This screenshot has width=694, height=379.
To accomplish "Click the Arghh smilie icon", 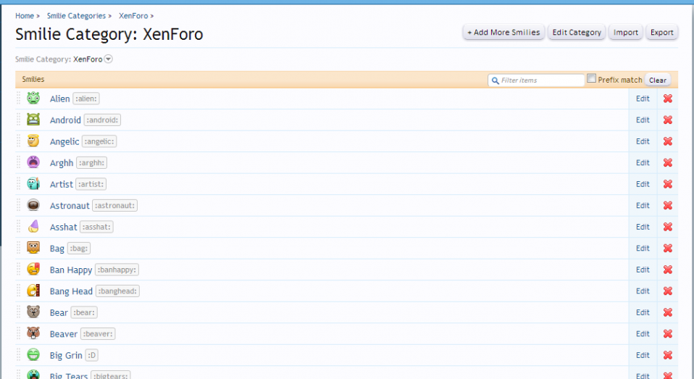I will pos(33,162).
